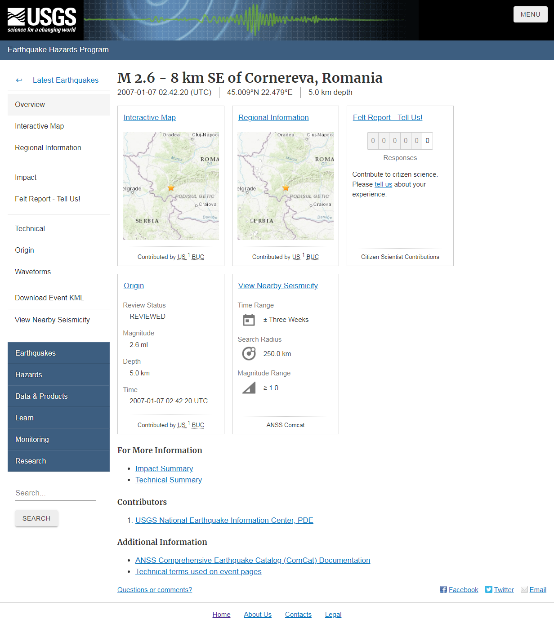Click About Us in the footer
This screenshot has height=633, width=554.
click(258, 615)
